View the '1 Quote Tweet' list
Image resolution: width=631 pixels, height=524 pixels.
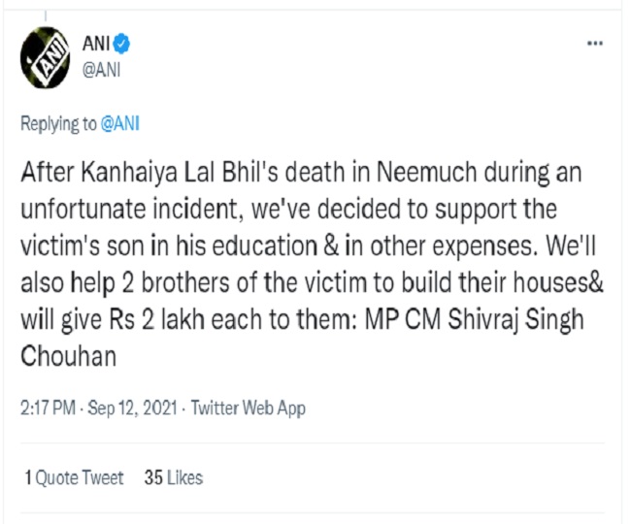pos(75,477)
